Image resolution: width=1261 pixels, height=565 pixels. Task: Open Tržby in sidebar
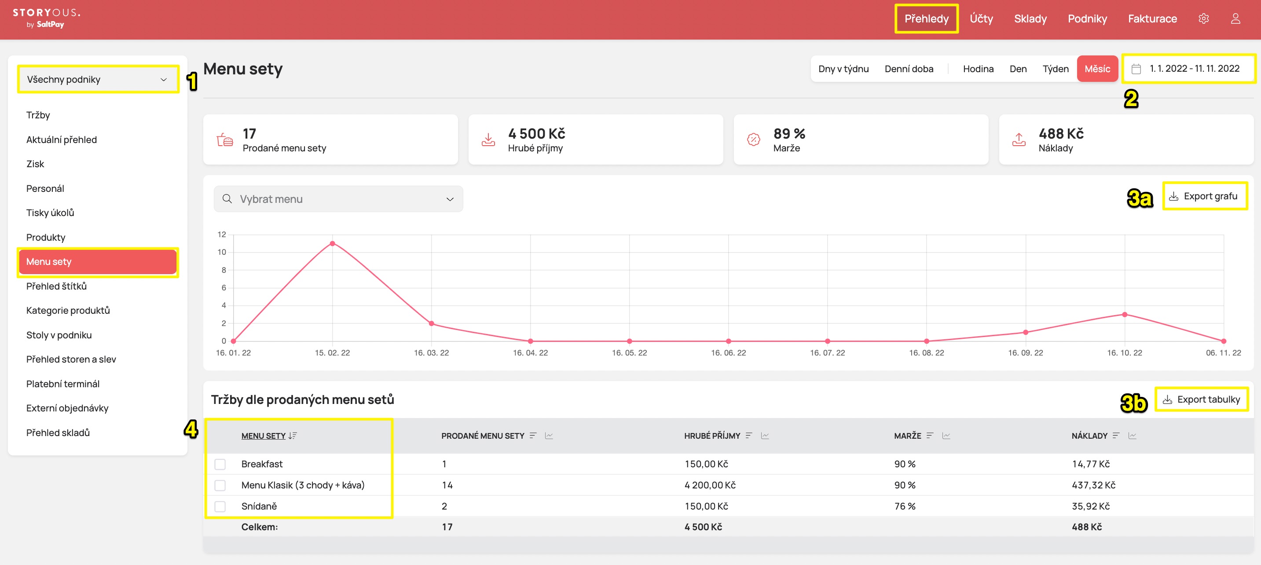38,115
